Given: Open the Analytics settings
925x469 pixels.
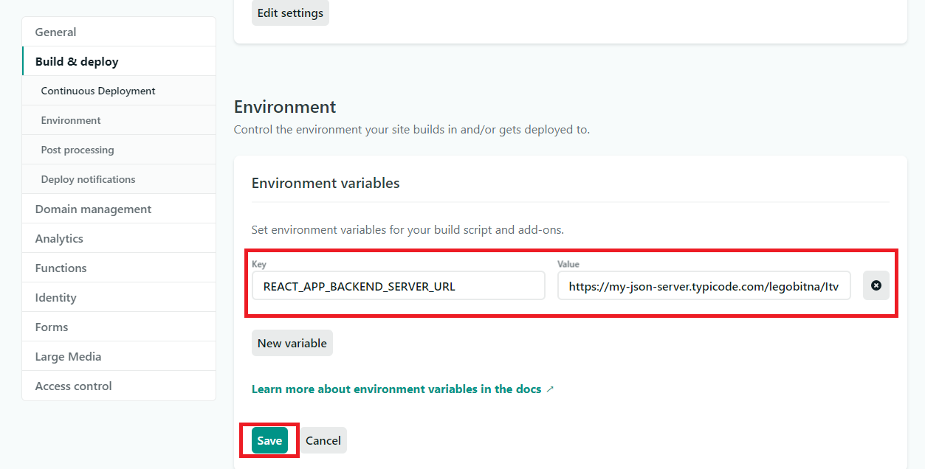Looking at the screenshot, I should [59, 239].
